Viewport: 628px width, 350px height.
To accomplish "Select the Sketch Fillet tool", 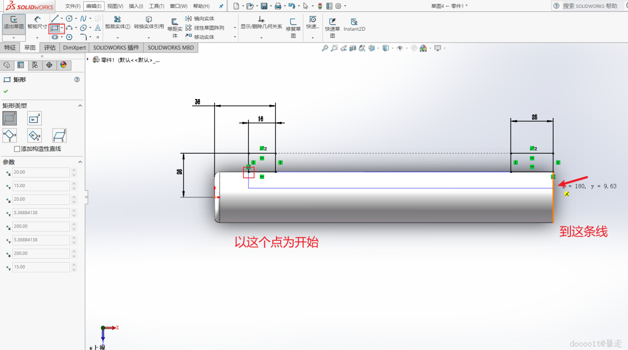I will 83,37.
